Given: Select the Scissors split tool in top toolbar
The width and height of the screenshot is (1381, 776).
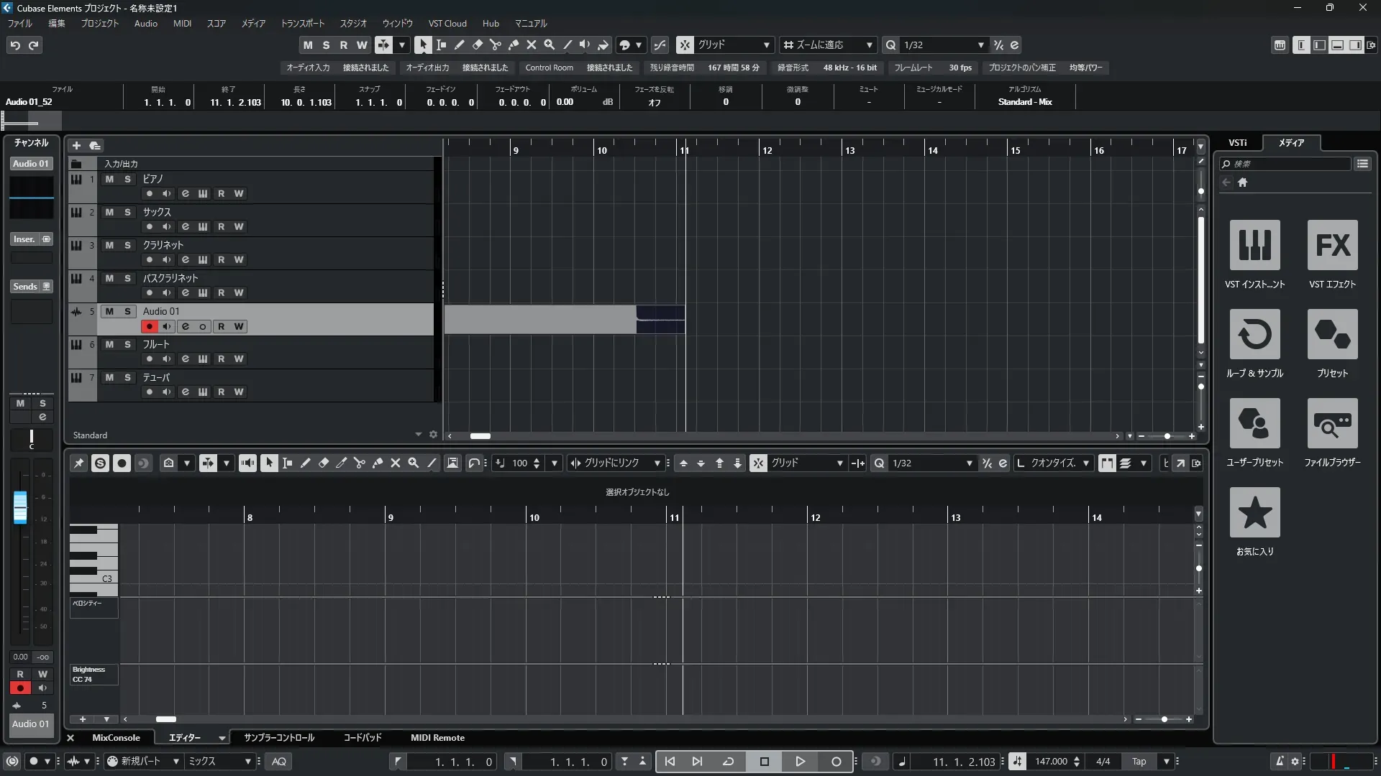Looking at the screenshot, I should (495, 45).
